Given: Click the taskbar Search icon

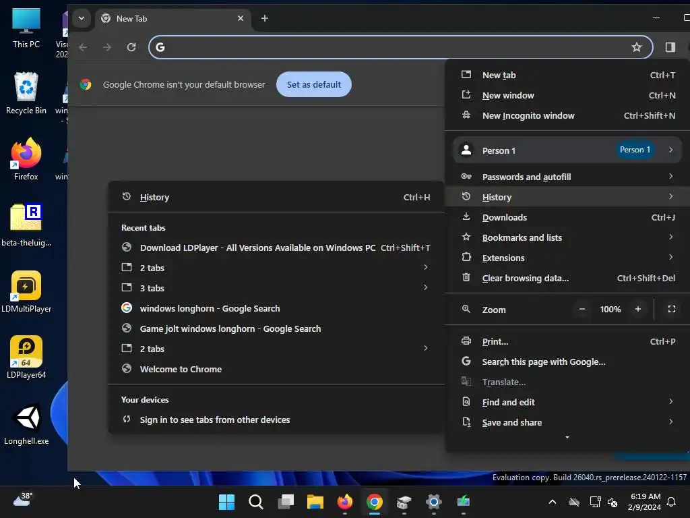Looking at the screenshot, I should (x=255, y=502).
